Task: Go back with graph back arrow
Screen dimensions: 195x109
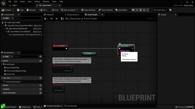Action: (51, 19)
